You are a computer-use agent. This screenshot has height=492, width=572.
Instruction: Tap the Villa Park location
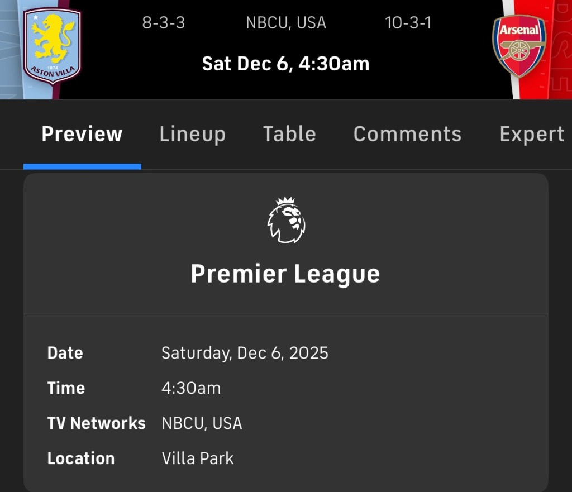coord(198,458)
